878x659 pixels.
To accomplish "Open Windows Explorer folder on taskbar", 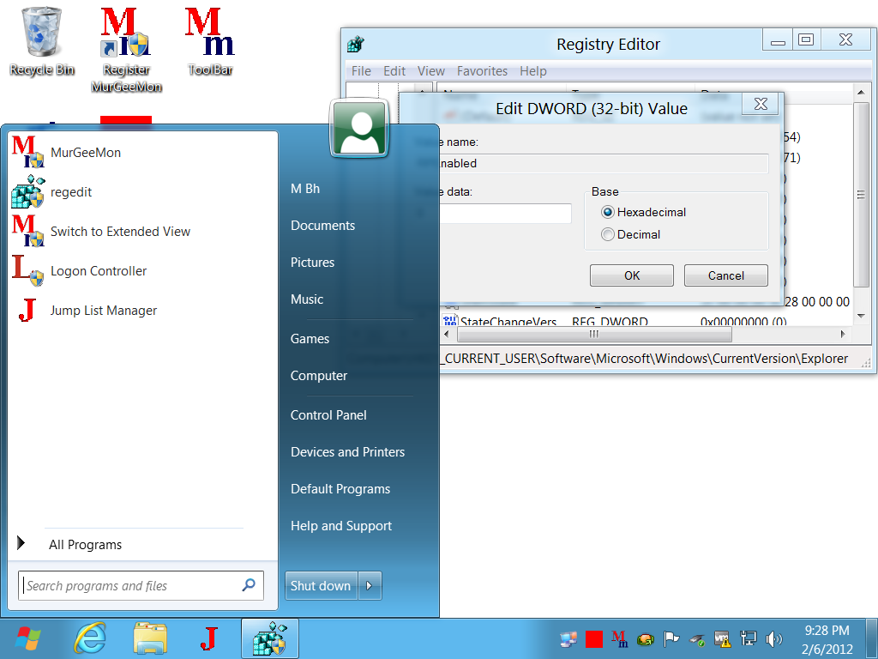I will click(x=150, y=638).
